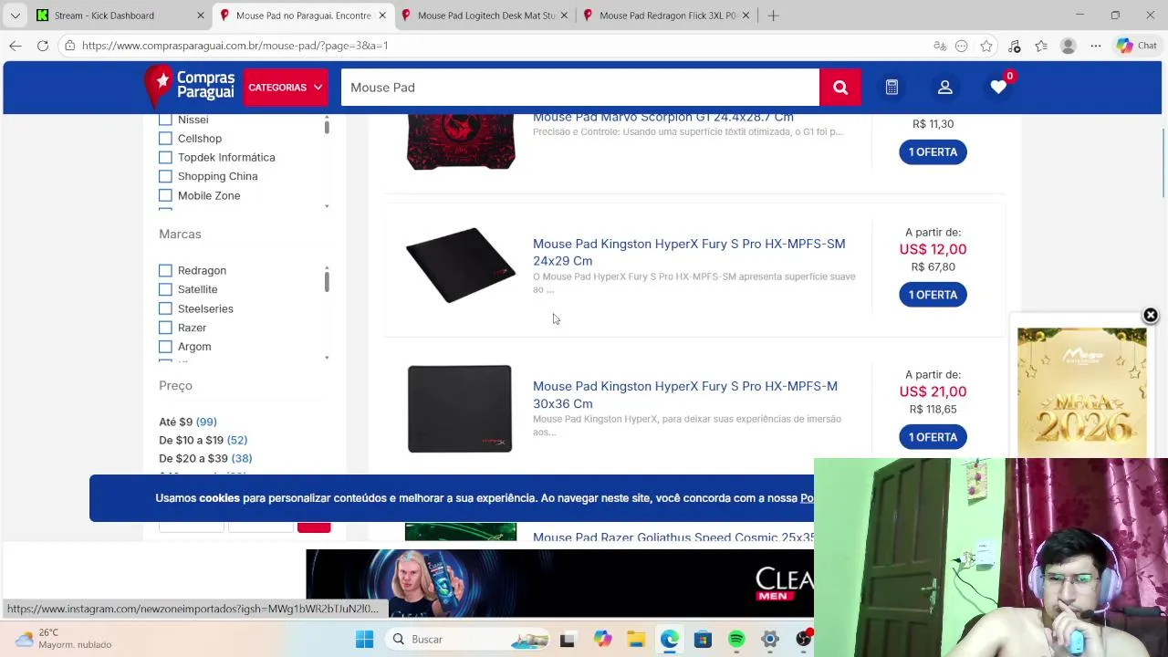The height and width of the screenshot is (657, 1168).
Task: Reload the page with refresh icon
Action: [x=43, y=46]
